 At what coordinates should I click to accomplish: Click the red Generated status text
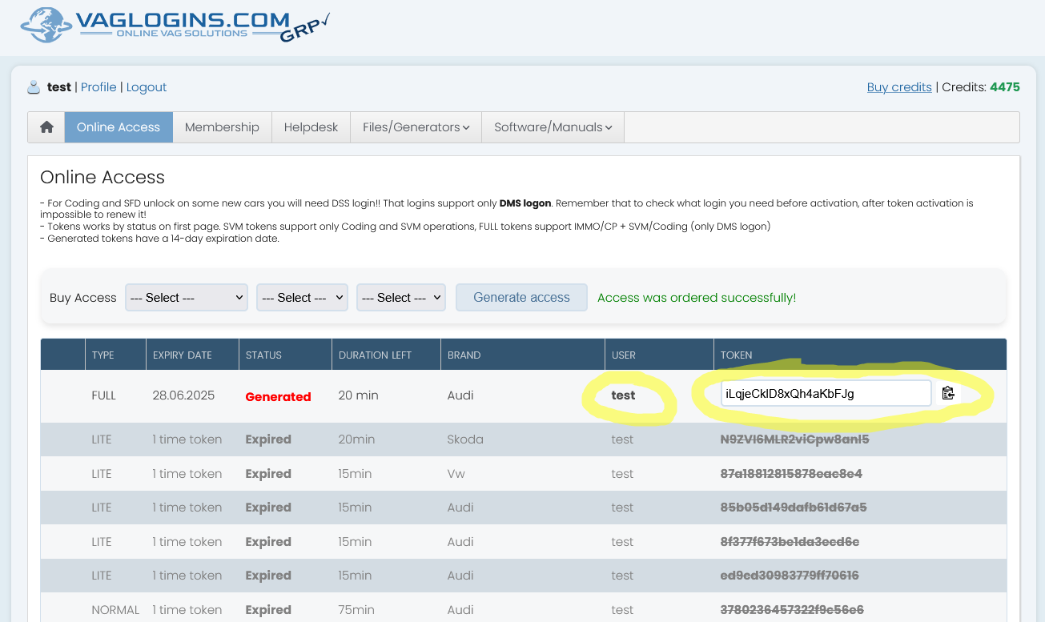coord(278,396)
